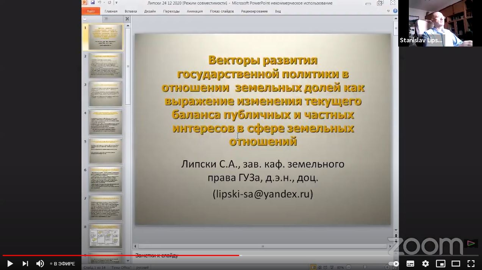The width and height of the screenshot is (482, 270).
Task: Mute the video player volume
Action: pos(40,264)
